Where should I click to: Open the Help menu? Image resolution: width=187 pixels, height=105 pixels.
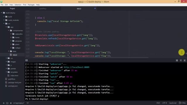pos(38,5)
